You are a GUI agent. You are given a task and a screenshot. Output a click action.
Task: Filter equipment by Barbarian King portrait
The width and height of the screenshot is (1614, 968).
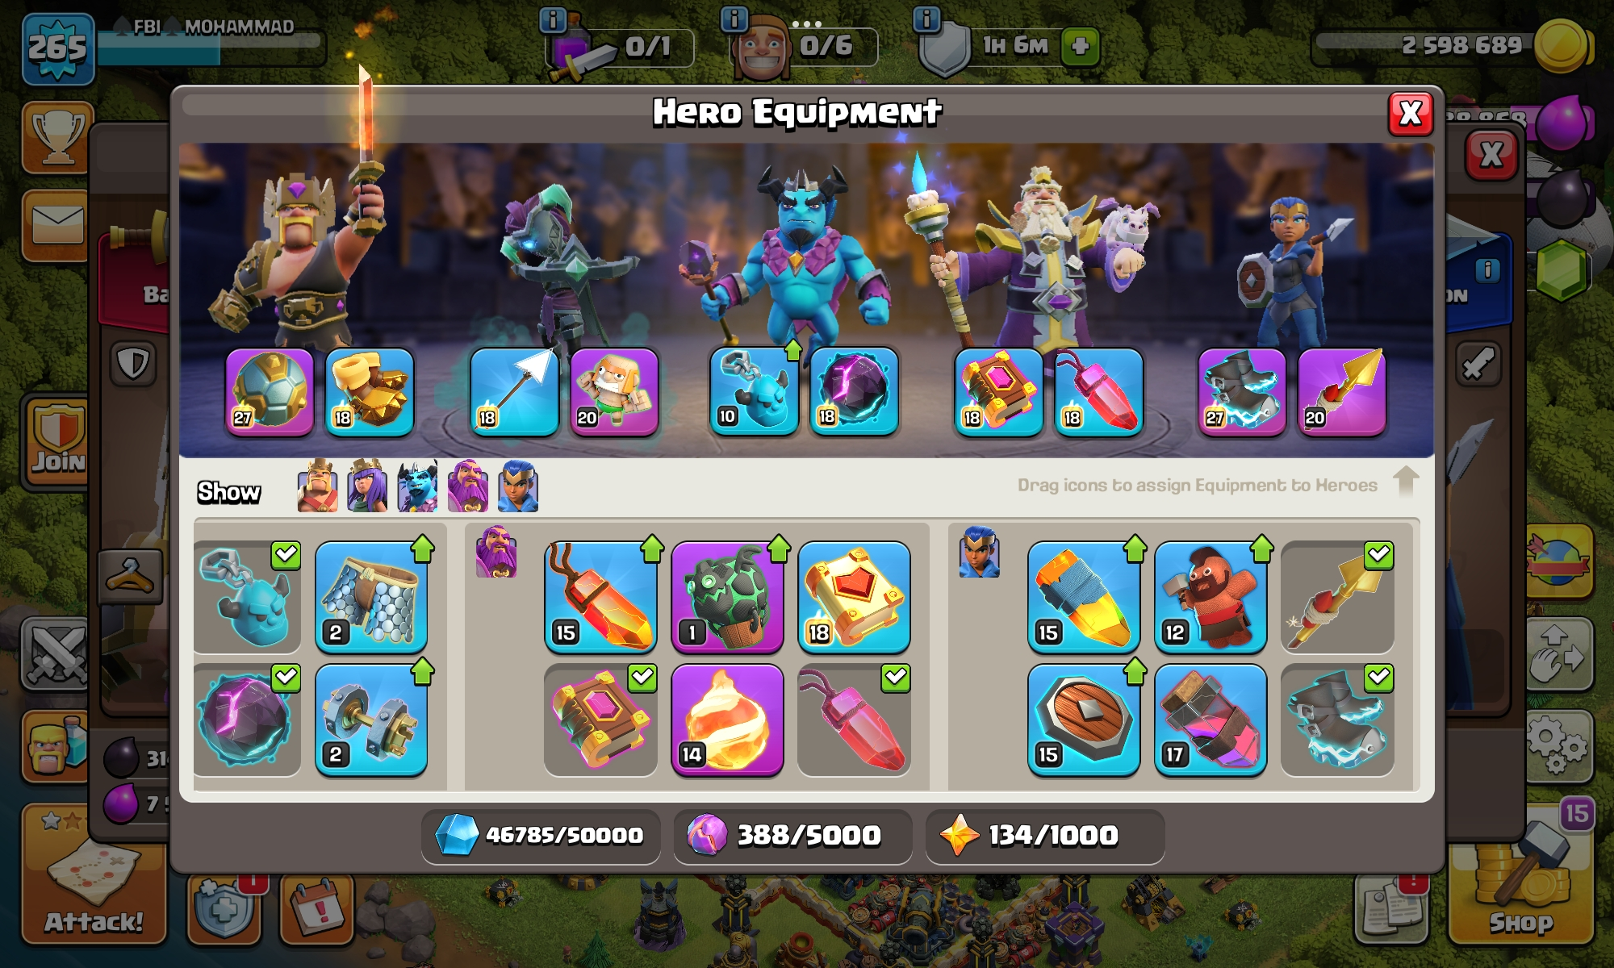click(x=317, y=486)
